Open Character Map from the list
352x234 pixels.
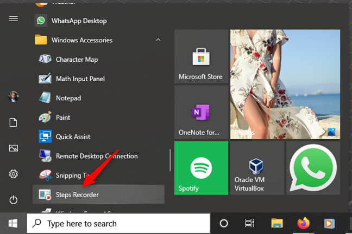pos(99,60)
